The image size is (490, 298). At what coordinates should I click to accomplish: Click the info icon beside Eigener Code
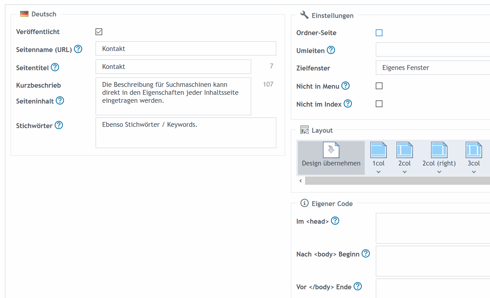click(305, 203)
